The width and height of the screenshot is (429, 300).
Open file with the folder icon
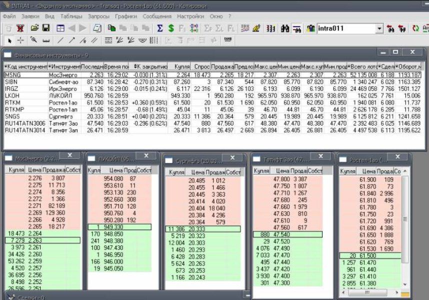click(34, 28)
